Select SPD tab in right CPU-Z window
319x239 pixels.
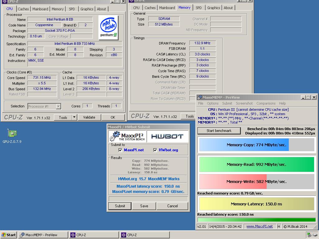tap(198, 8)
